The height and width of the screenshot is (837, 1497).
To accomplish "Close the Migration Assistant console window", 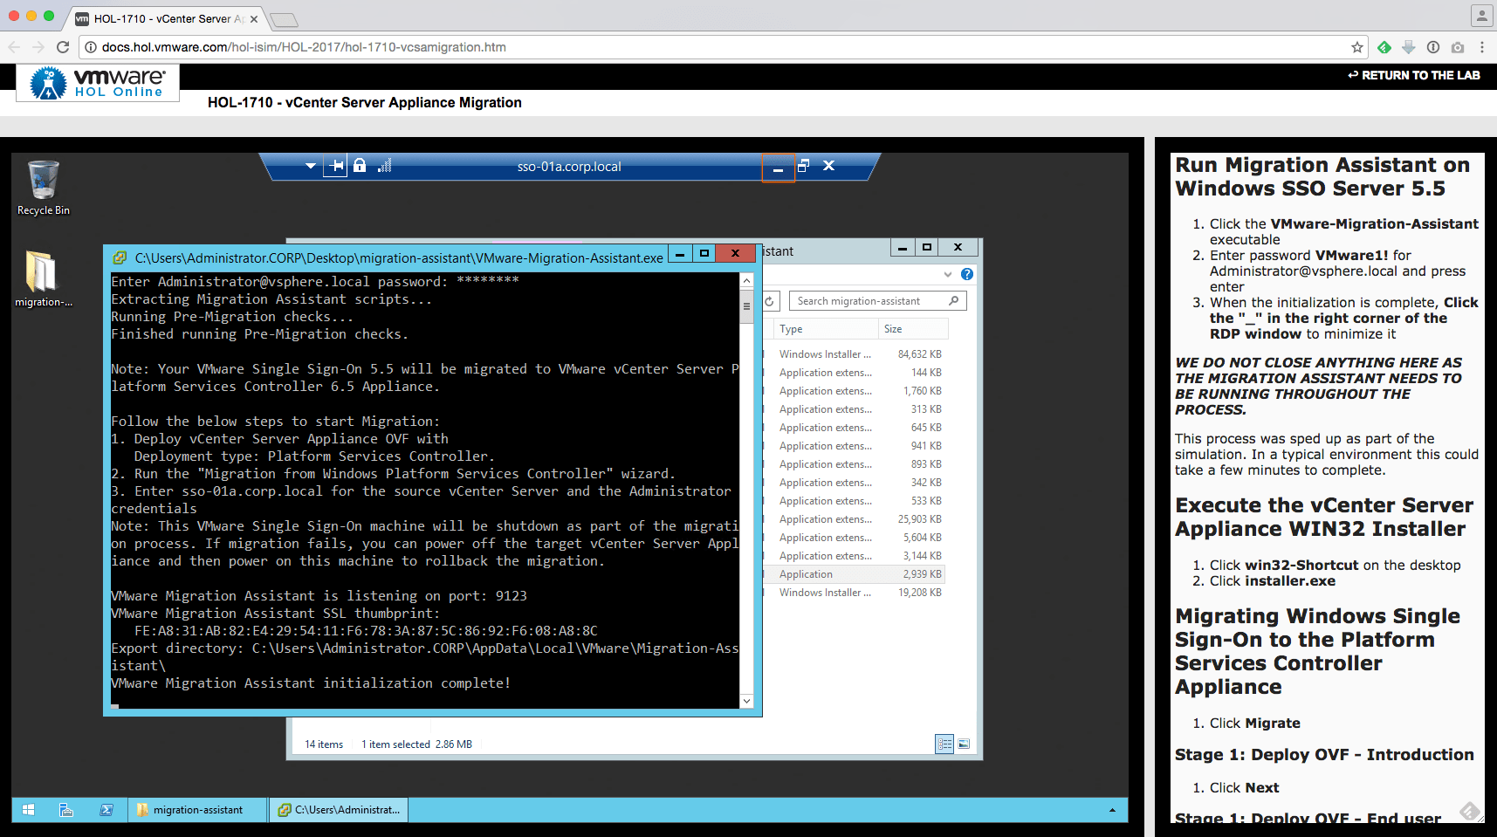I will pos(735,254).
